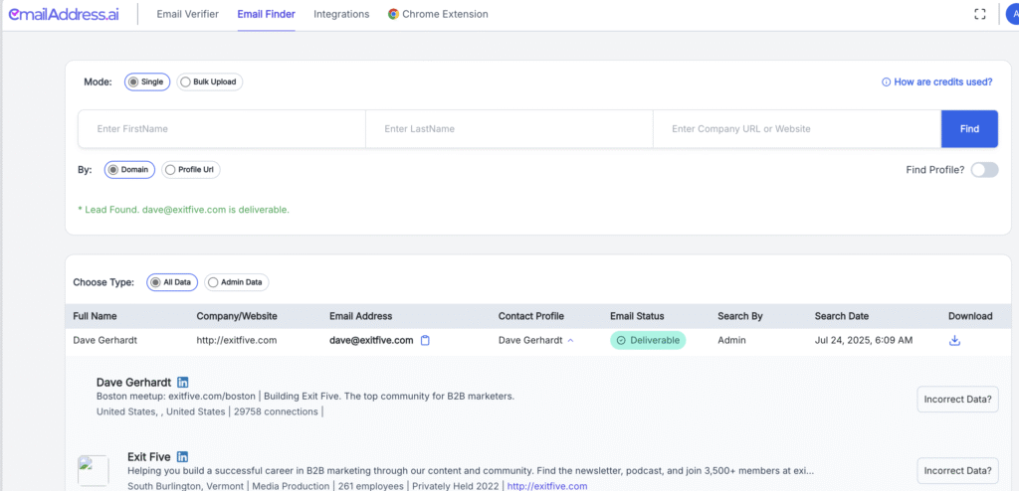Open the http://exitfive.com company link
The width and height of the screenshot is (1019, 491).
pyautogui.click(x=547, y=486)
